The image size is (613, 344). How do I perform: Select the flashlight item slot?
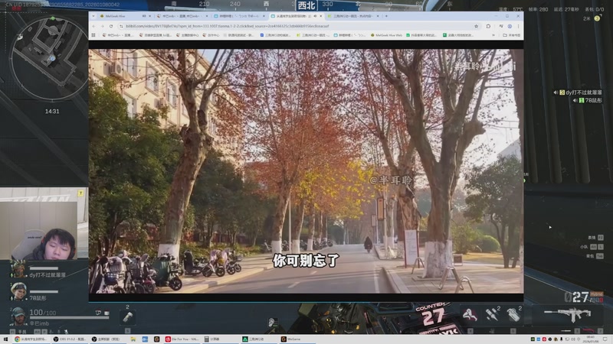127,317
